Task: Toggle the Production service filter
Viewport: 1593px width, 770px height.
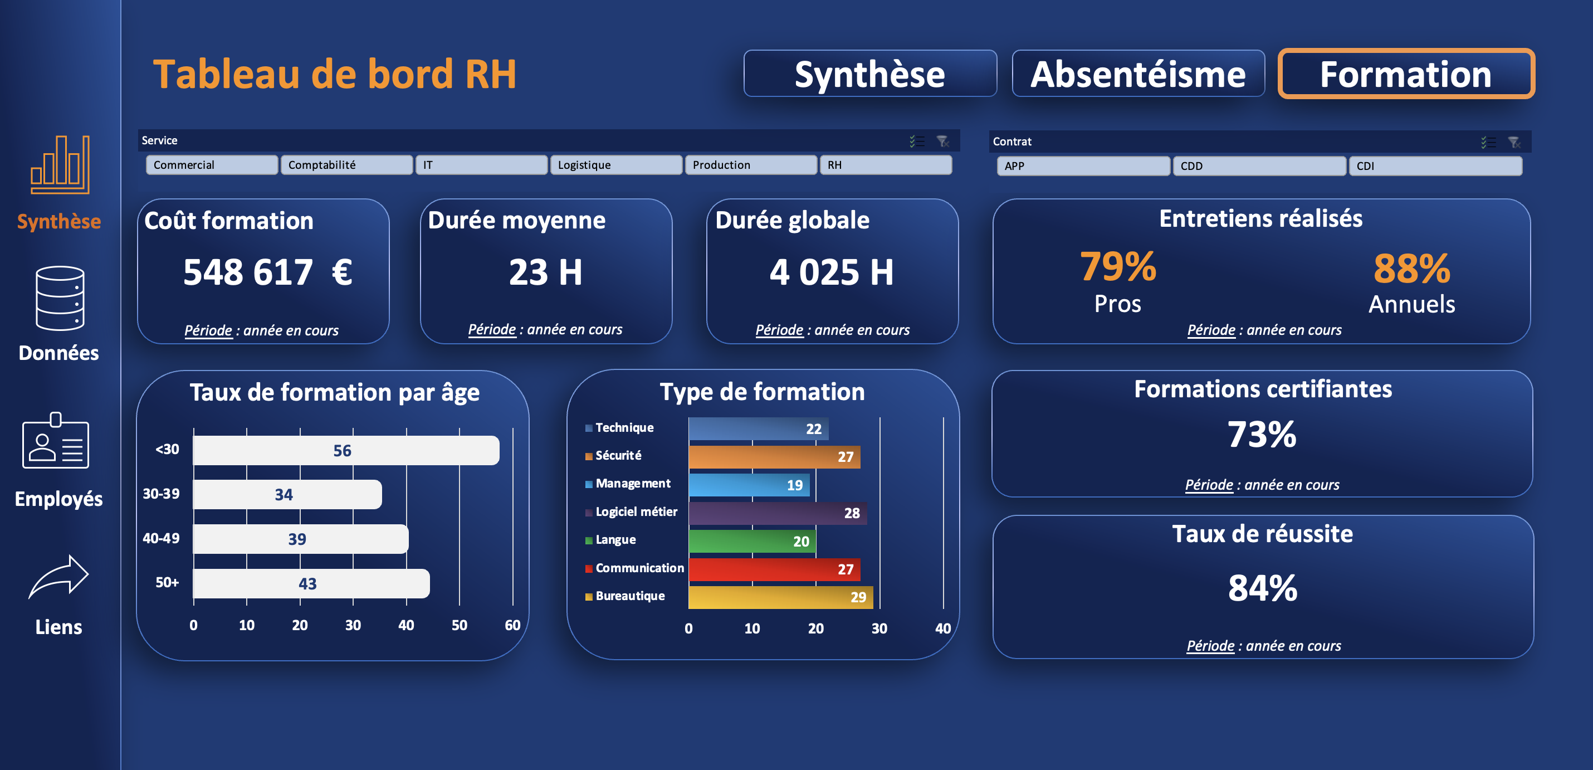Action: 751,164
